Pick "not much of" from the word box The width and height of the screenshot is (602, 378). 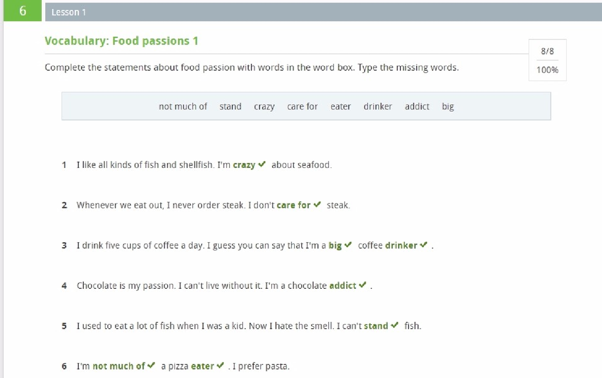click(x=183, y=106)
